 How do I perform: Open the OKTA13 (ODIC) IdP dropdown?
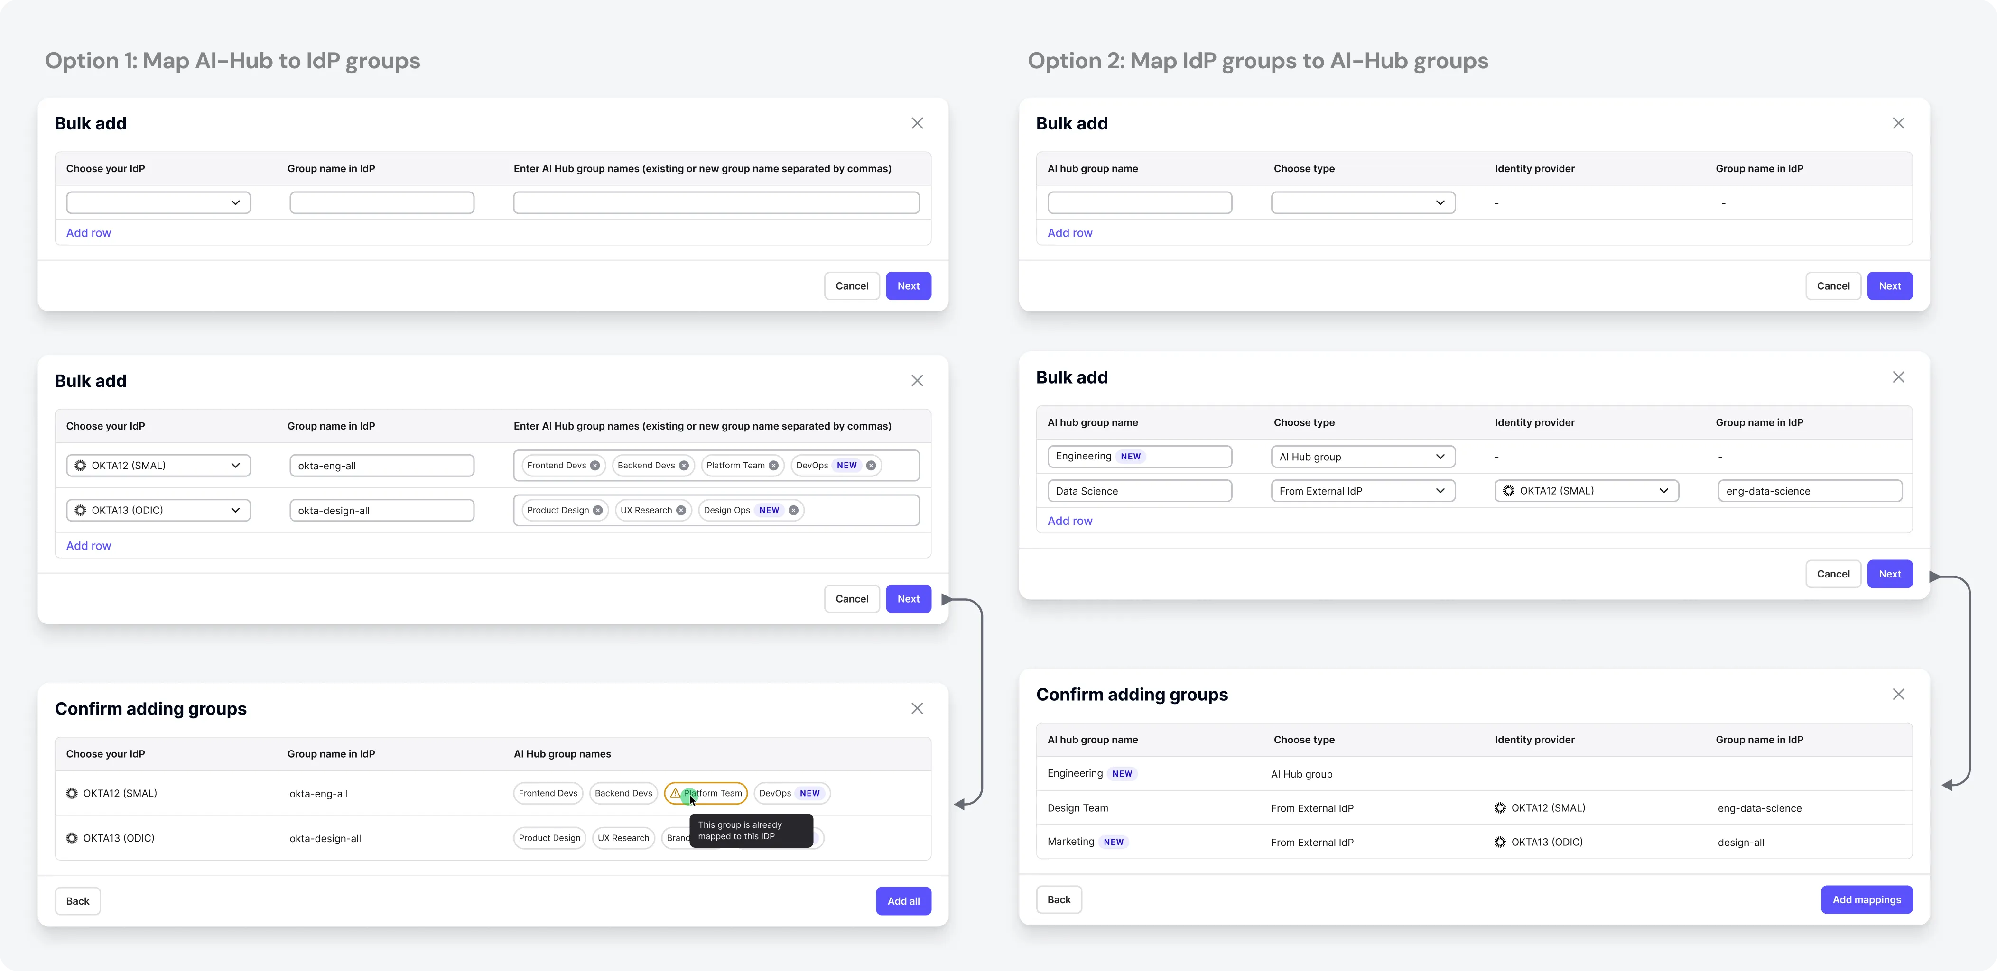[158, 511]
